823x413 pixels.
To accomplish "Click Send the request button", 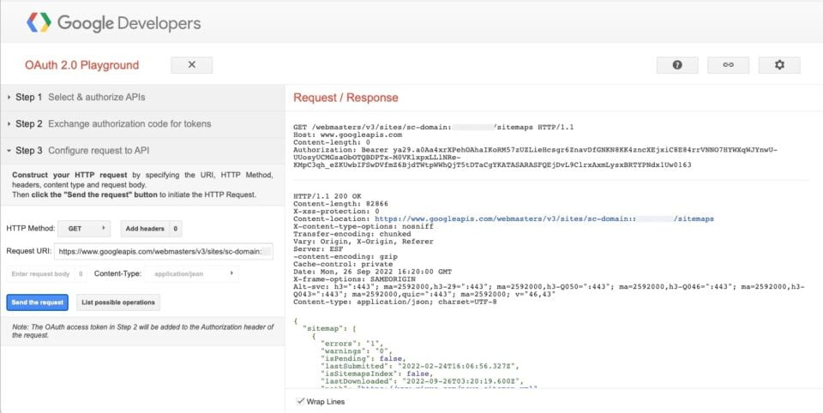I will click(37, 302).
